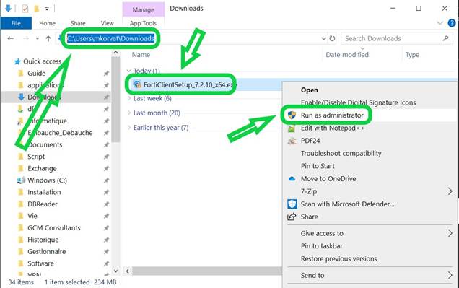Viewport: 459px width, 288px height.
Task: Click the horizontal scrollbar left arrow
Action: pyautogui.click(x=127, y=271)
